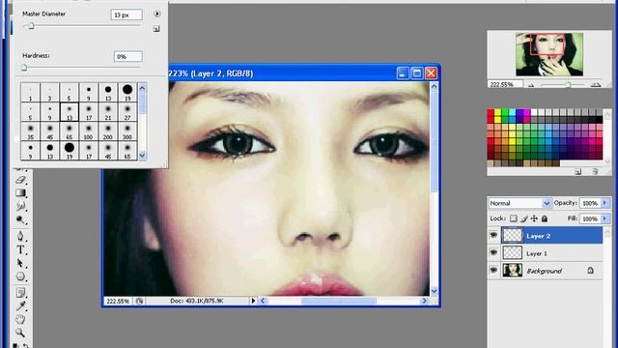The height and width of the screenshot is (348, 618).
Task: Pick the white swatch in Swatches panel
Action: point(534,113)
